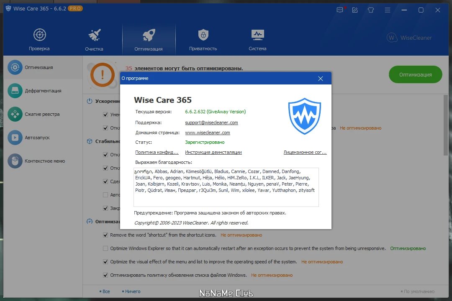Click the Wise Care 365 shield icon in title bar
452x301 pixels.
(x=8, y=8)
